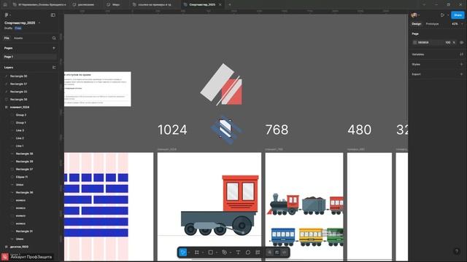This screenshot has height=262, width=467.
Task: Close the Спортмастер_2025 tab
Action: point(220,4)
